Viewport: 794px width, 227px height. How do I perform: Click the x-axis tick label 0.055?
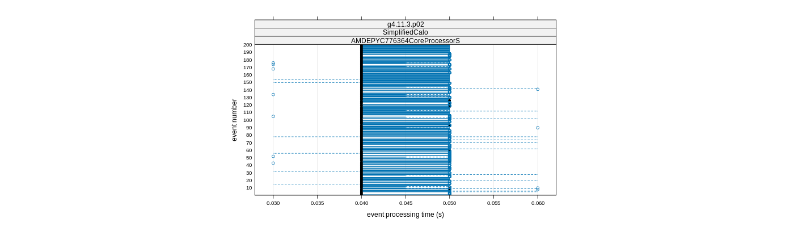pos(493,203)
